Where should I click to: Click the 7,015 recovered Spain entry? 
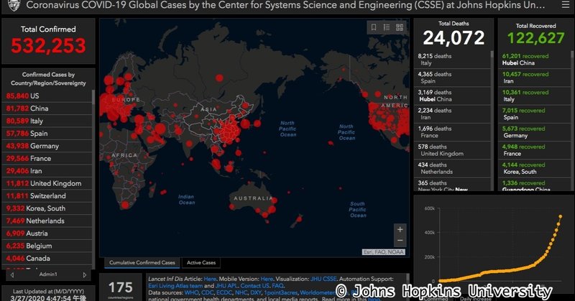(535, 114)
